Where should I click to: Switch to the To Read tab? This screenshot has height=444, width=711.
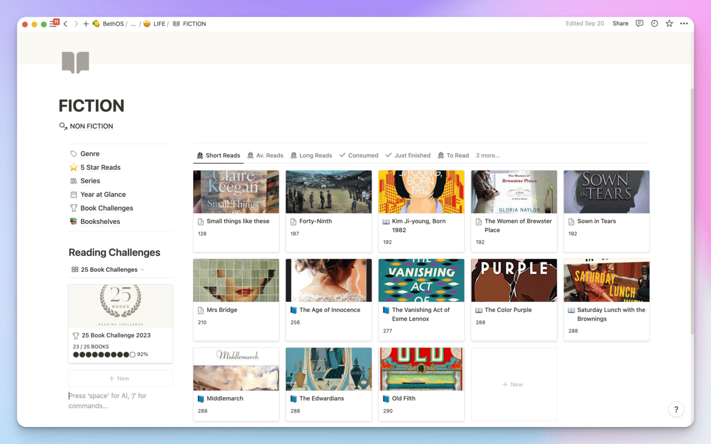point(453,156)
